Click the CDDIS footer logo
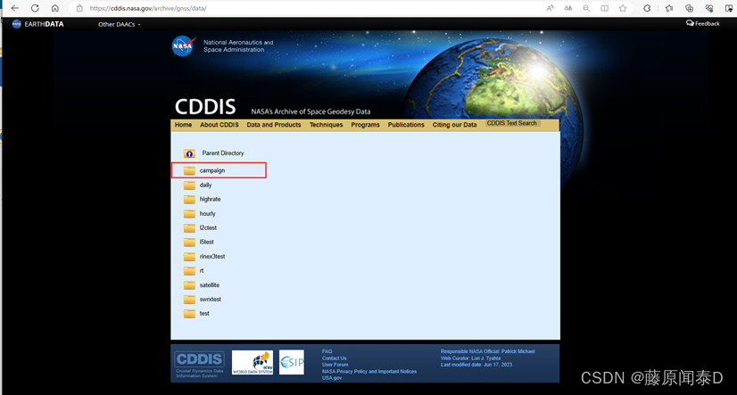This screenshot has height=395, width=737. (199, 364)
